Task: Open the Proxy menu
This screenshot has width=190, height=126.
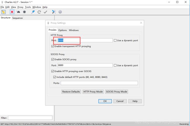Action: (20, 7)
